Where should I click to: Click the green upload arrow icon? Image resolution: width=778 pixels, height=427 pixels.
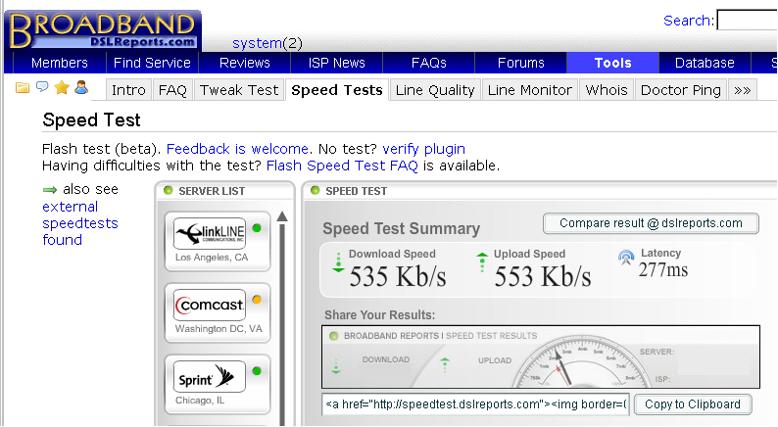tap(482, 261)
